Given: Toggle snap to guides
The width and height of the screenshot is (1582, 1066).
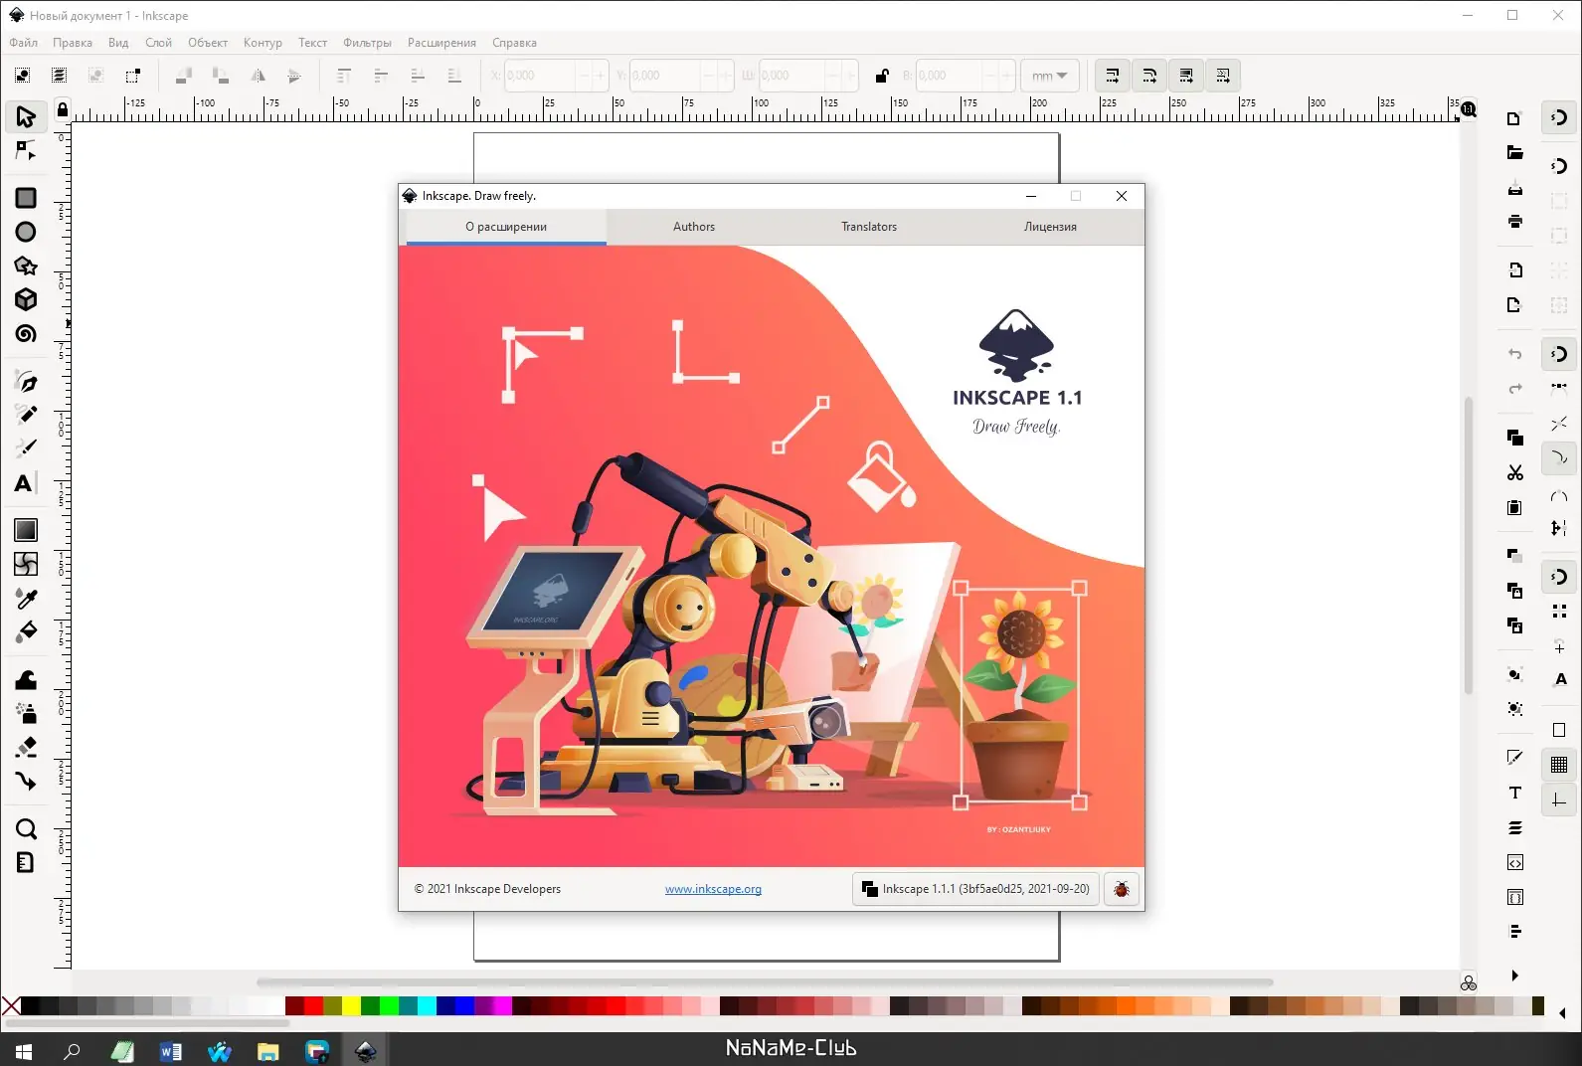Looking at the screenshot, I should click(1559, 799).
